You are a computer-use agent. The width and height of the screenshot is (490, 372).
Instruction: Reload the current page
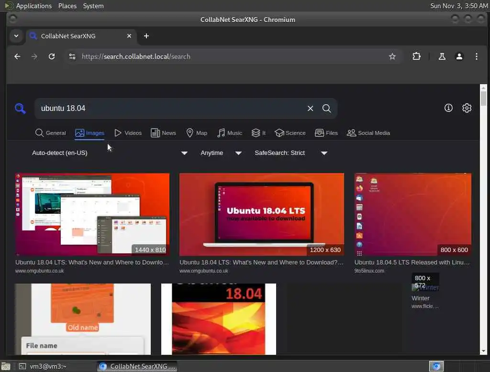click(52, 56)
